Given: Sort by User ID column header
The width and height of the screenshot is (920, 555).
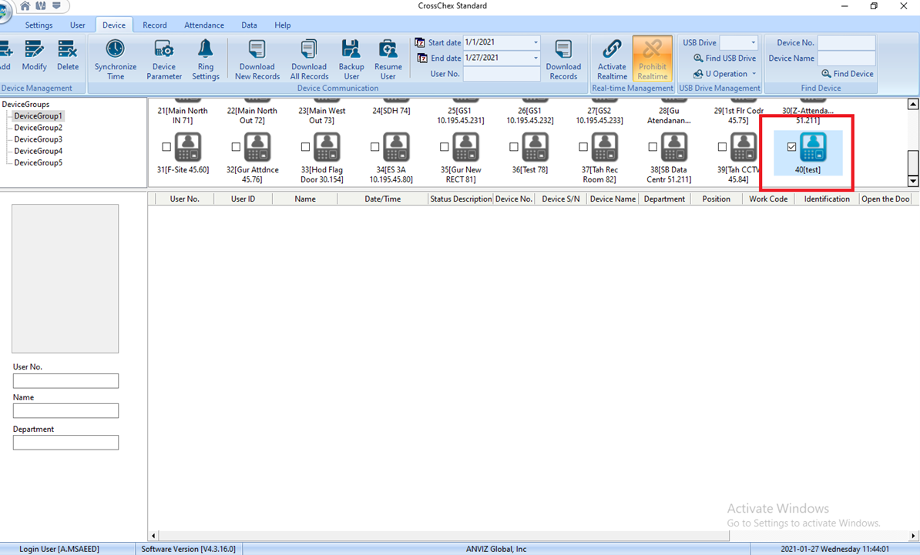Looking at the screenshot, I should [x=243, y=199].
